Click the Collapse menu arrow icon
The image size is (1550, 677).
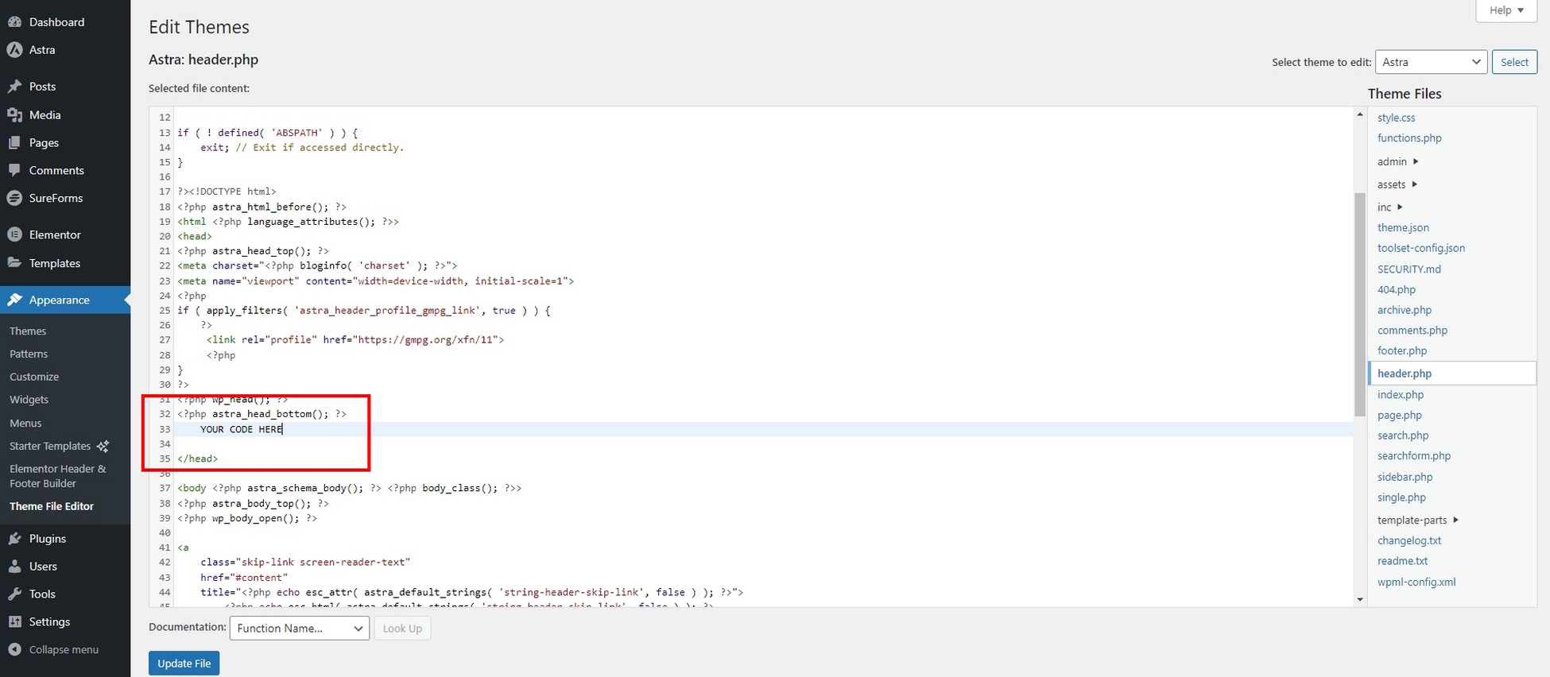pyautogui.click(x=14, y=650)
